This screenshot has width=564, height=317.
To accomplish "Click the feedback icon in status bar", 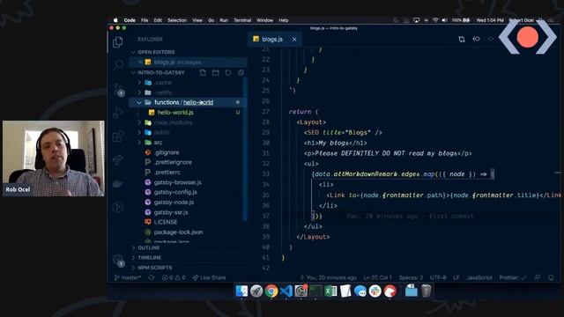I will coord(538,277).
